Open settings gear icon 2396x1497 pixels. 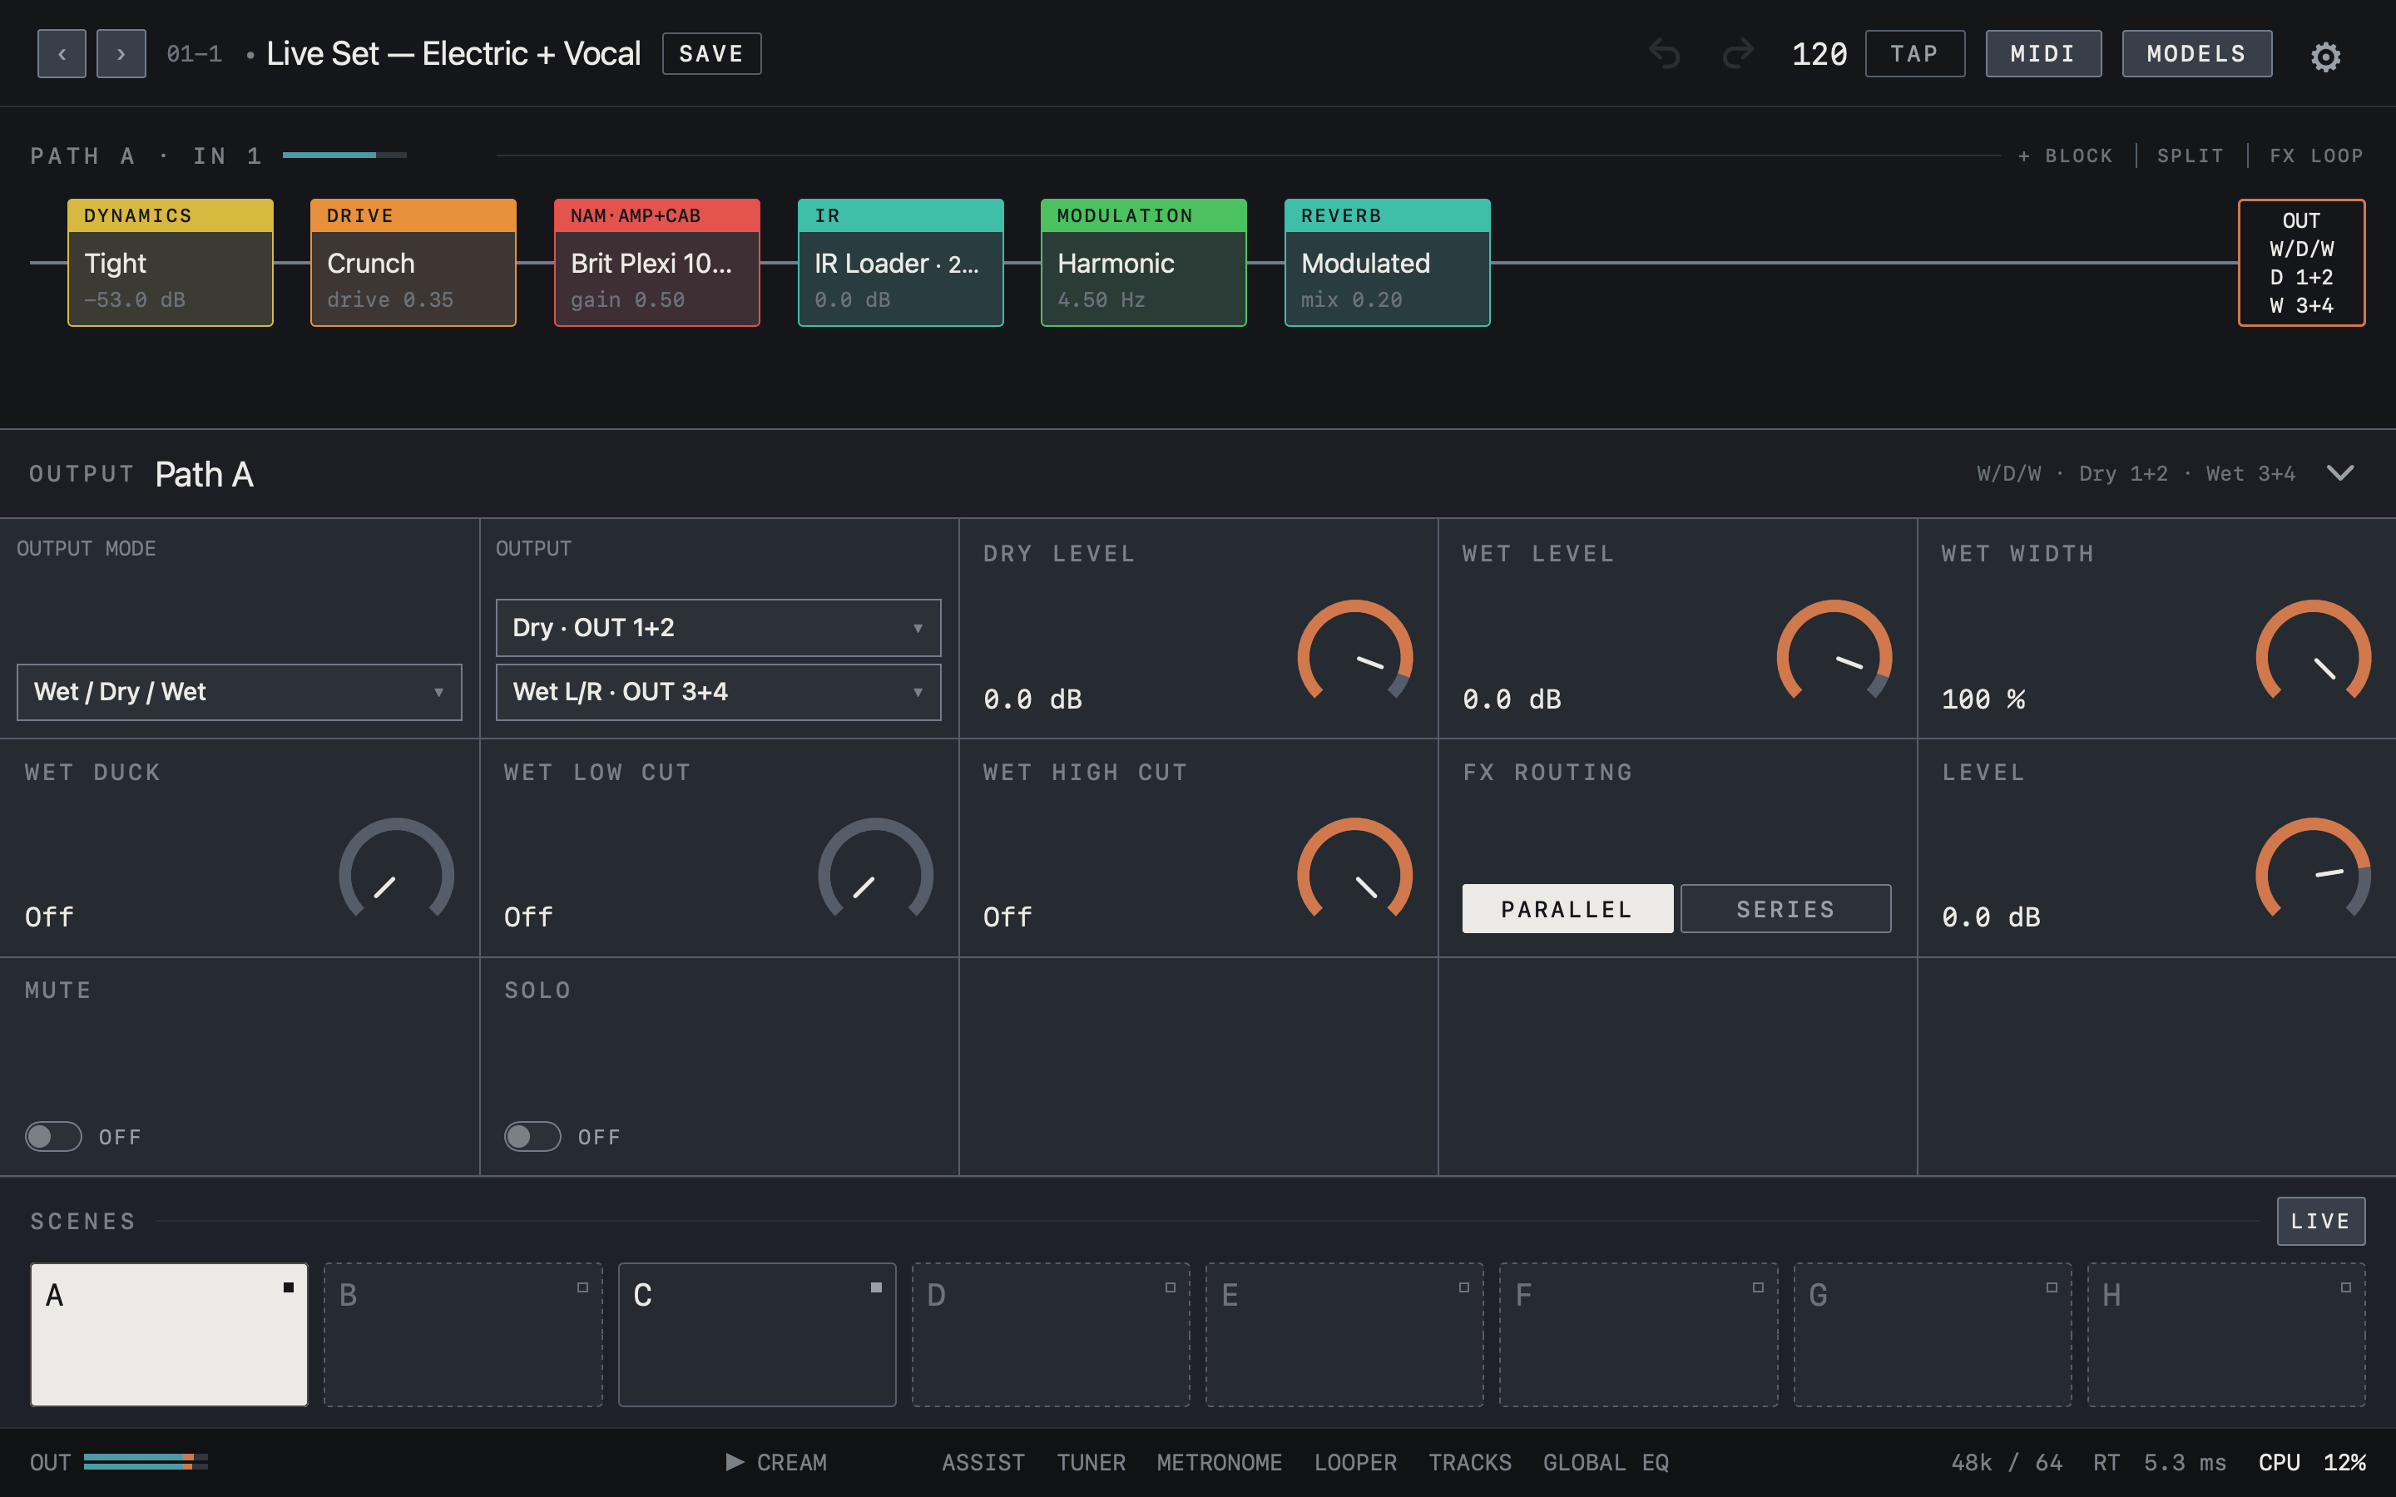[x=2324, y=57]
